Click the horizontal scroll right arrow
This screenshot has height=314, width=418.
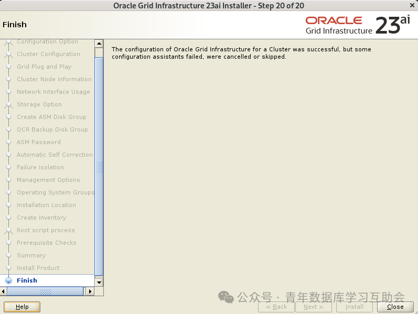(90, 291)
